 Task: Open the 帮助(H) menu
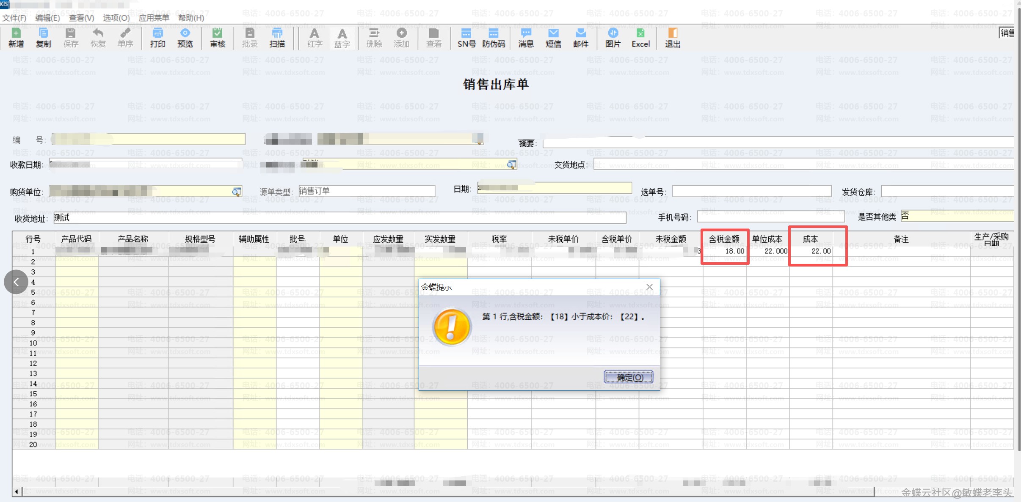[191, 18]
